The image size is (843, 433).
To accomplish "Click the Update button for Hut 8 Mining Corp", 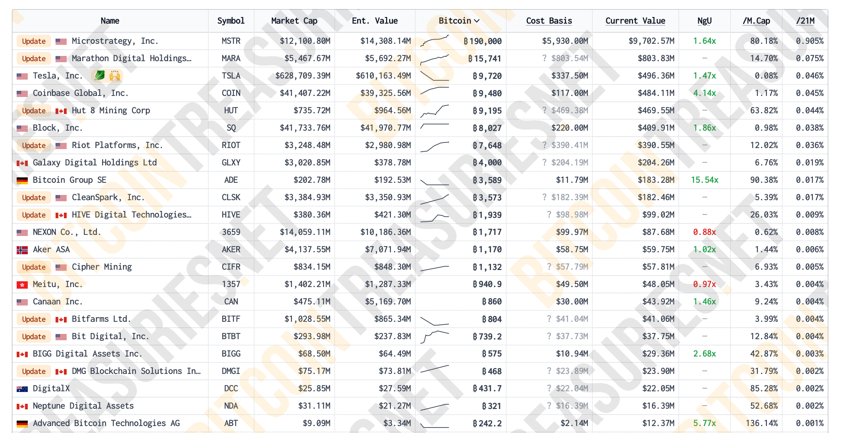I will point(34,111).
